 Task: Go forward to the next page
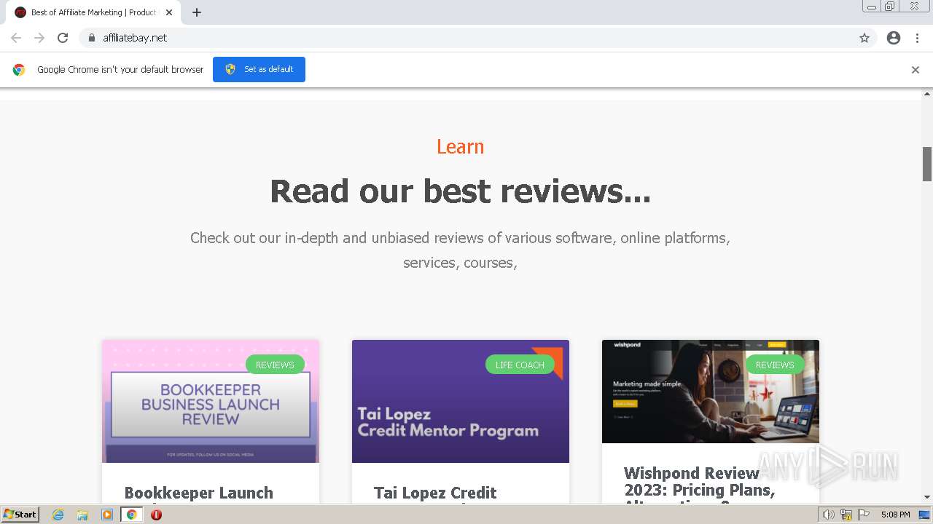[x=39, y=38]
